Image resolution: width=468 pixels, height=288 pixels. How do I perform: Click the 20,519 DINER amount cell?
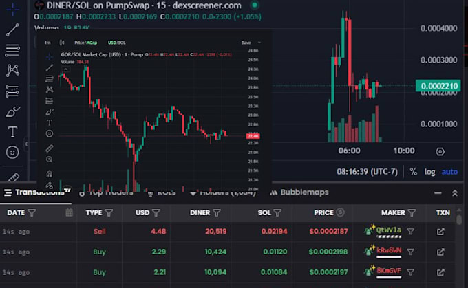tap(216, 232)
